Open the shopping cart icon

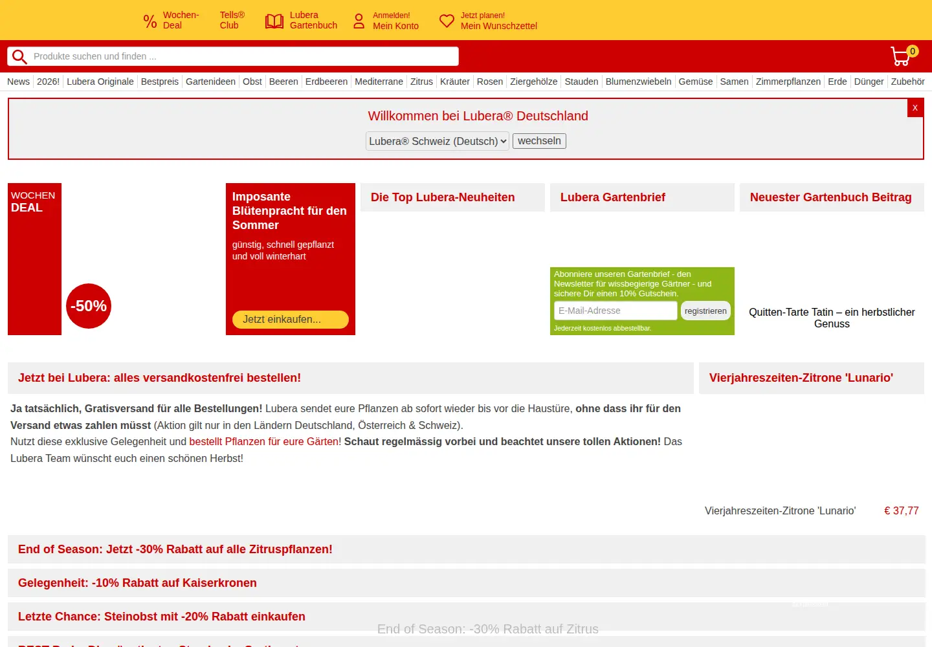tap(901, 56)
